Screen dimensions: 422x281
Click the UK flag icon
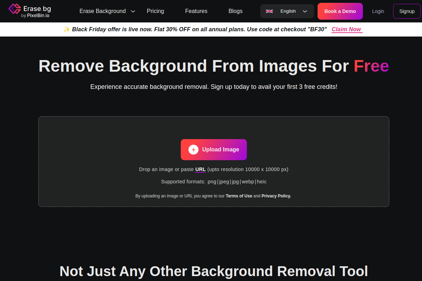[269, 11]
